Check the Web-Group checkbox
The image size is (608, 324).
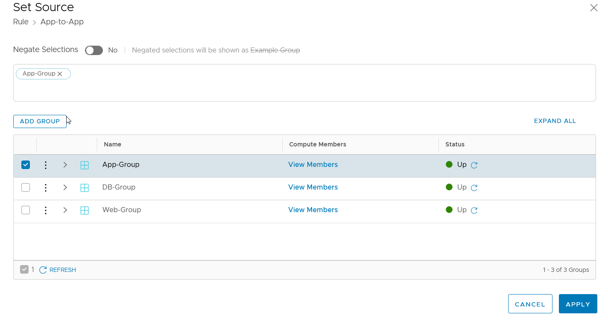(x=26, y=210)
